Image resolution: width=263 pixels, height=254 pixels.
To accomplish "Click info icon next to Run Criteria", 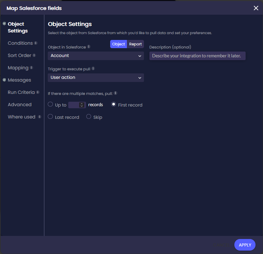I will [38, 92].
